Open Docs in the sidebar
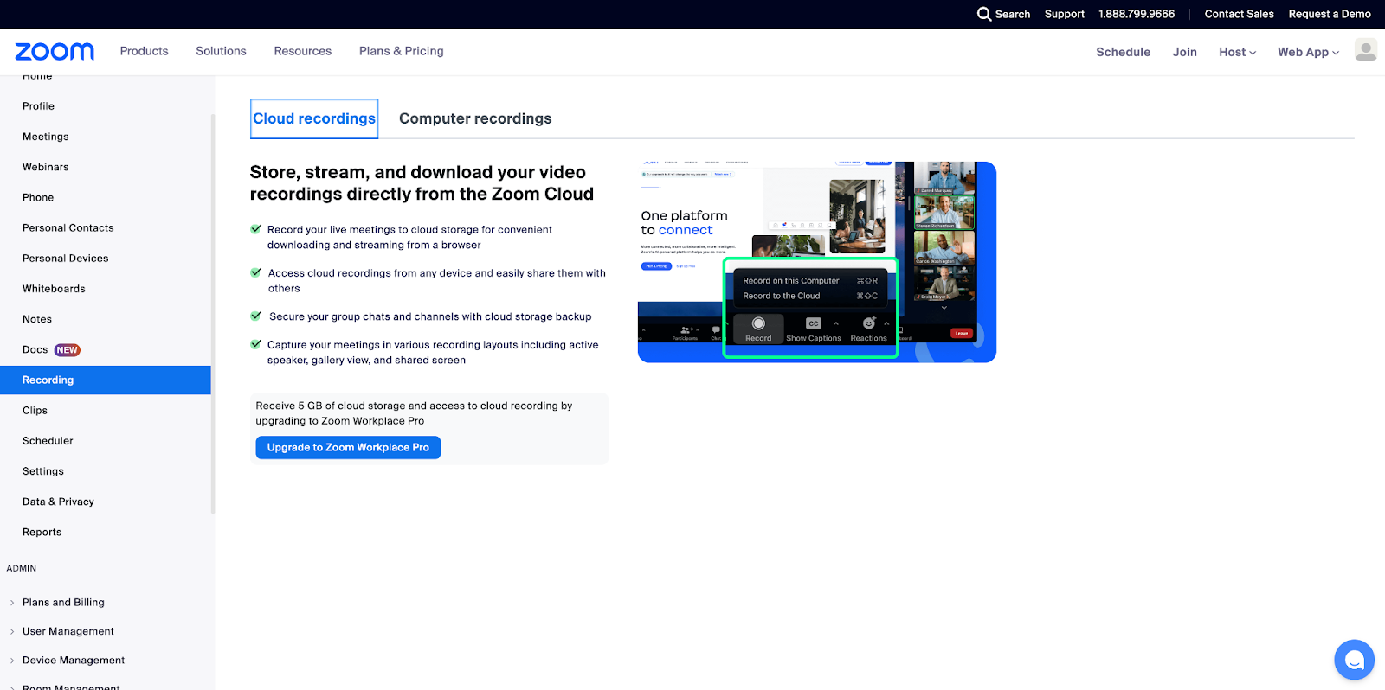 [x=35, y=349]
